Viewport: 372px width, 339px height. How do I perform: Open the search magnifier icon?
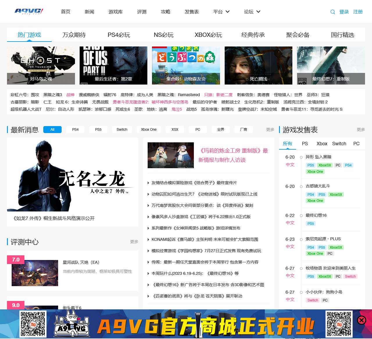click(x=333, y=12)
